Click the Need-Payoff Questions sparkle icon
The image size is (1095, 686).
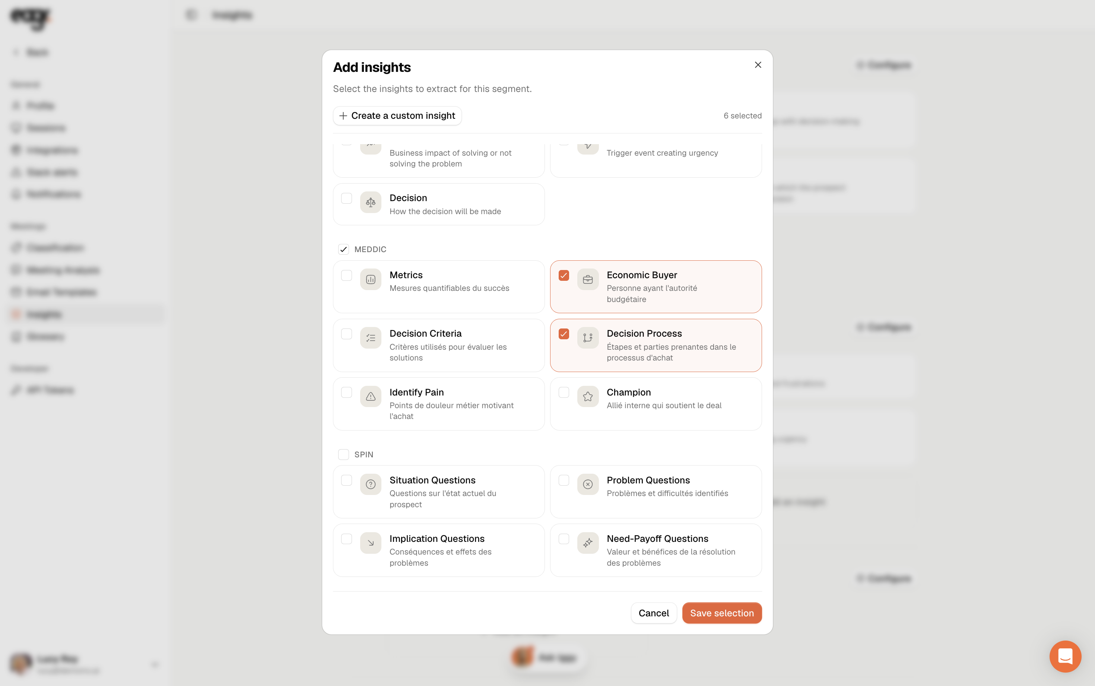coord(588,543)
